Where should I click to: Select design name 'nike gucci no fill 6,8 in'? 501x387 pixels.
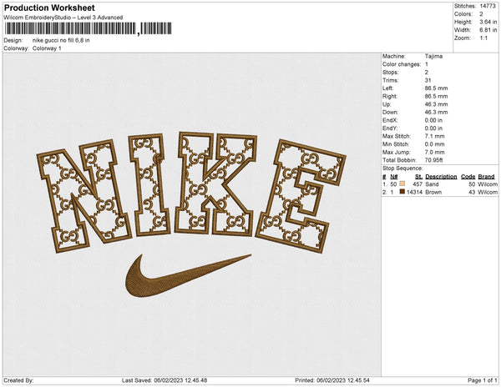[61, 41]
